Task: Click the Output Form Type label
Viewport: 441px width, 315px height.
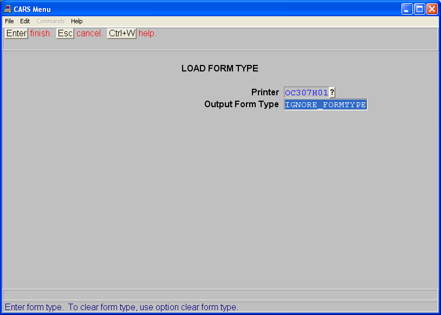Action: click(x=241, y=104)
